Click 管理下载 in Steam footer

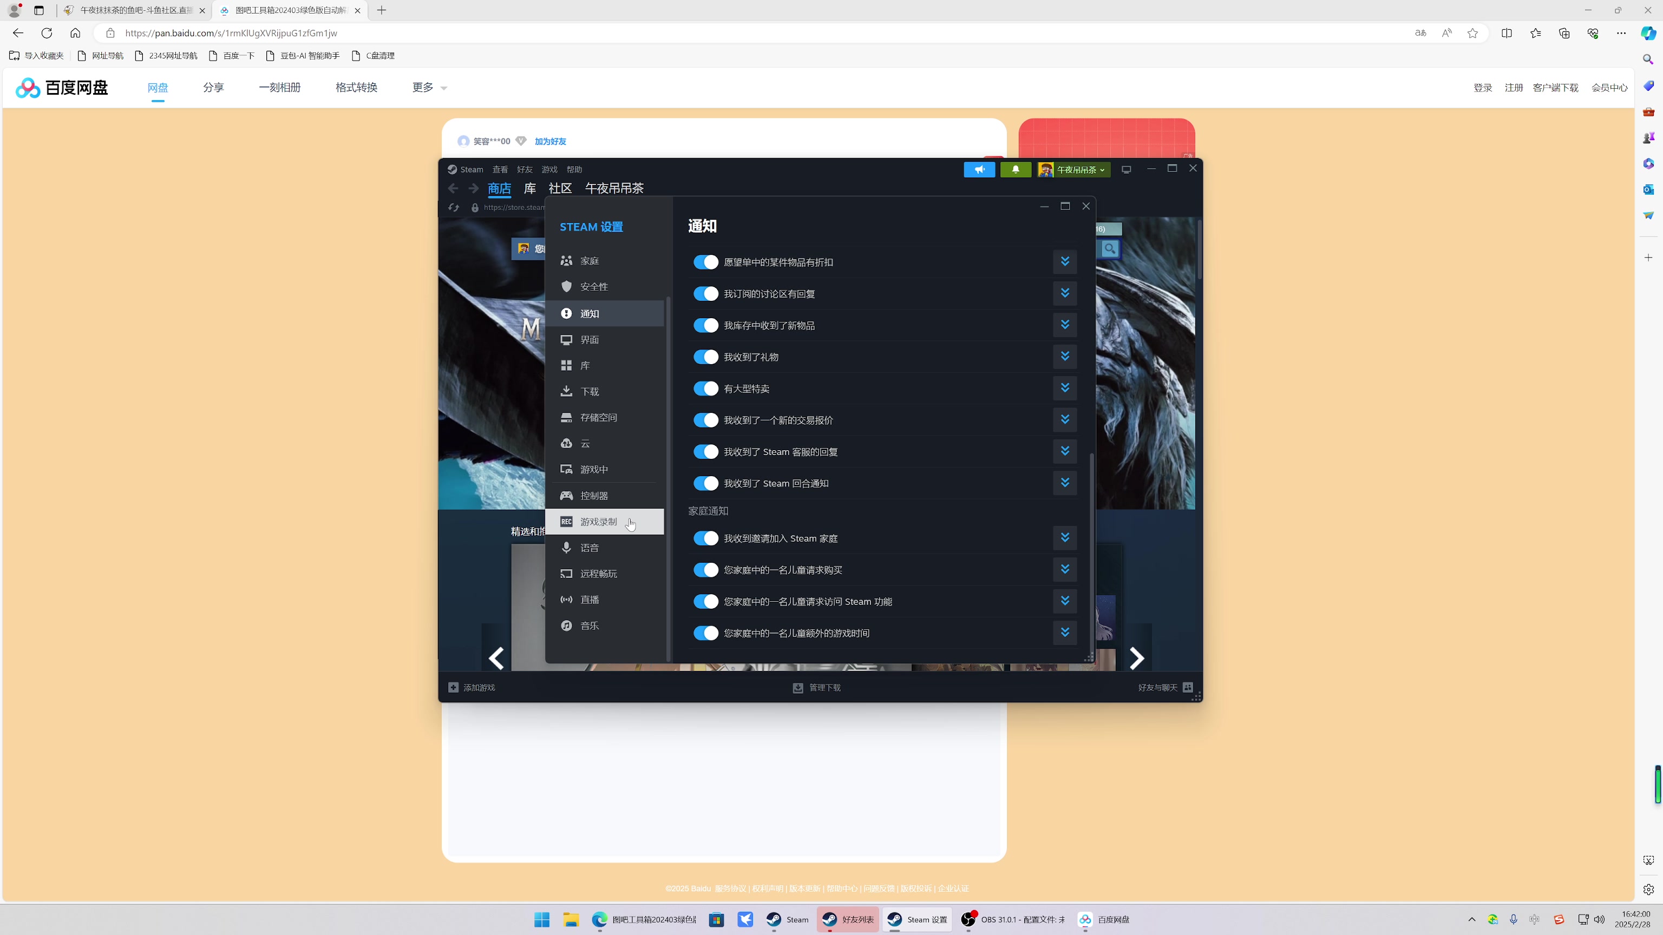pos(816,687)
